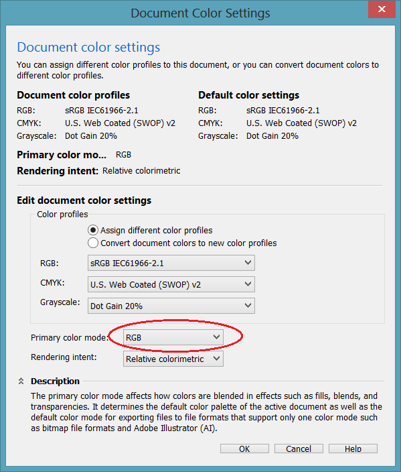Select Assign different color profiles radio

pos(93,230)
